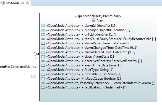Click the association arrowhead end at Alarm class
This screenshot has height=105, width=162.
(37, 54)
